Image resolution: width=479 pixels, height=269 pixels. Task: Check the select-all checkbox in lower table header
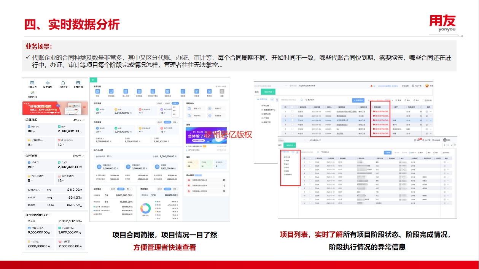[x=310, y=158]
